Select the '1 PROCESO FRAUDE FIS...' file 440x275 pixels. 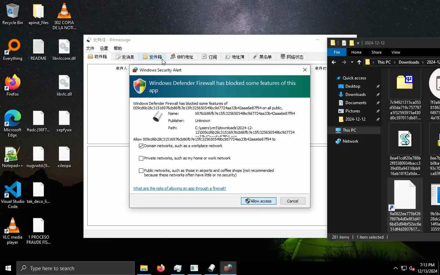[38, 231]
